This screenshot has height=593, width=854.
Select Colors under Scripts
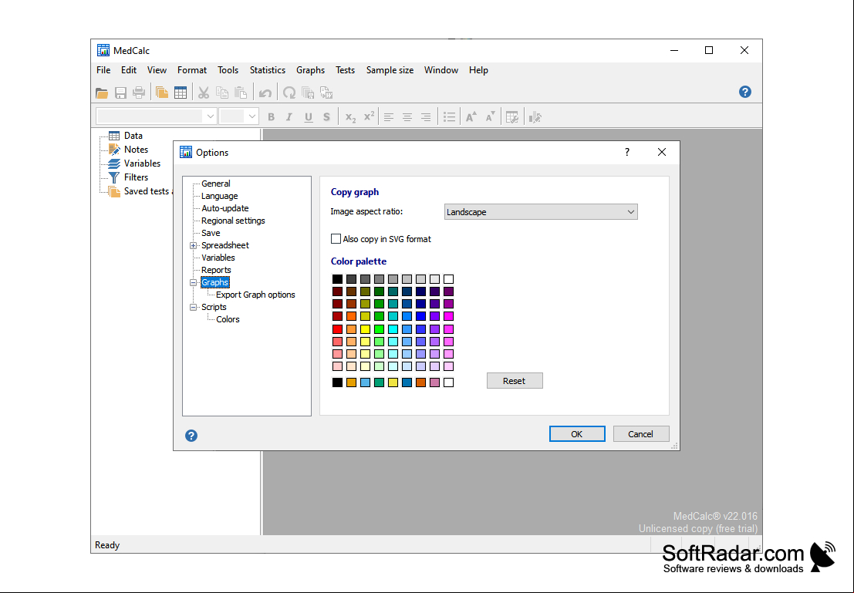coord(228,319)
